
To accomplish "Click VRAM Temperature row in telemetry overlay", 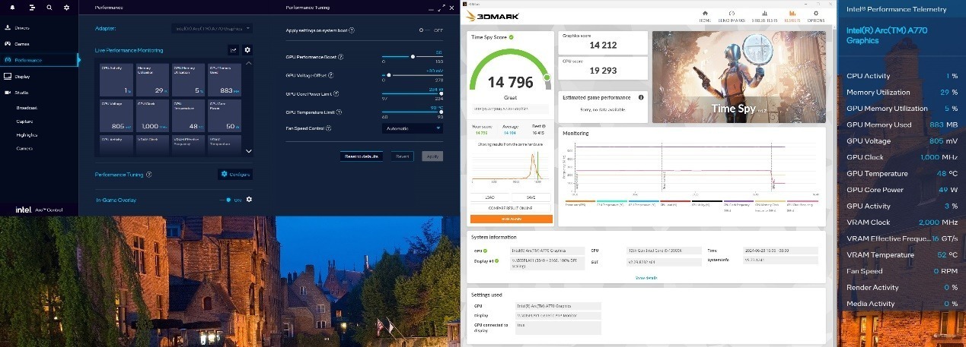I will [x=901, y=255].
